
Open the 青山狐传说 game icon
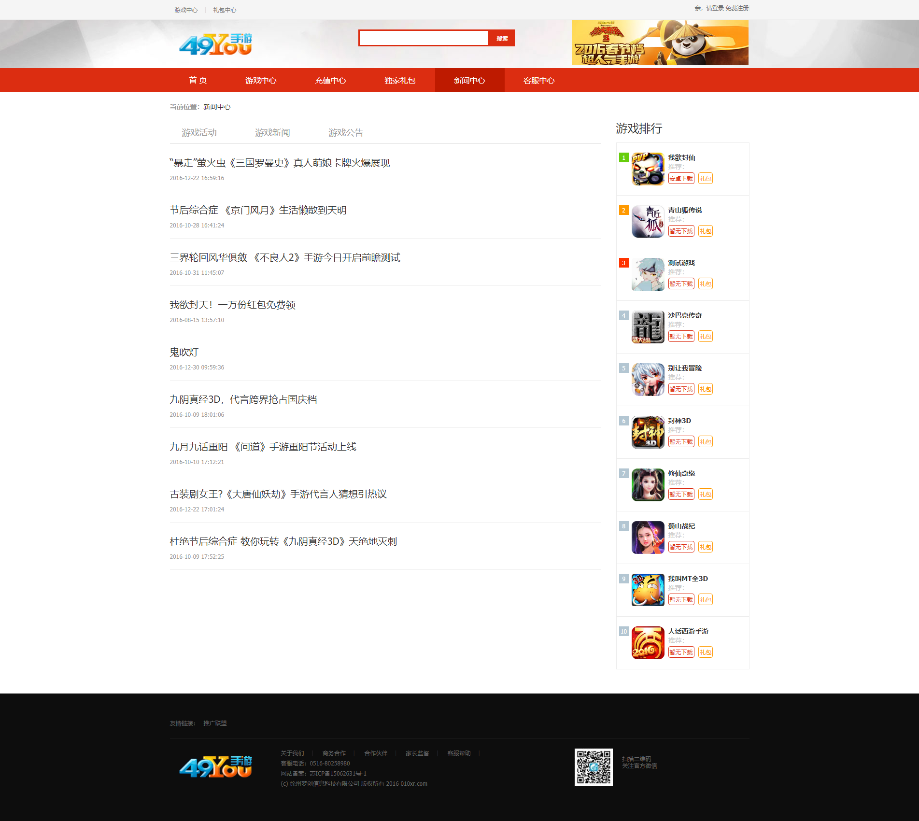pyautogui.click(x=648, y=222)
